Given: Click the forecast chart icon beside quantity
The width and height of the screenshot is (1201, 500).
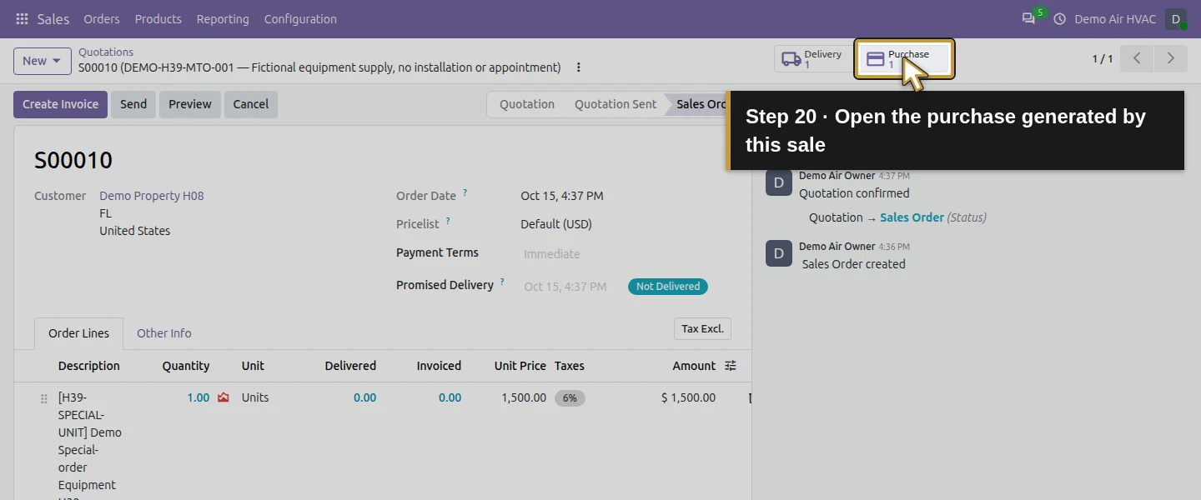Looking at the screenshot, I should [x=223, y=397].
